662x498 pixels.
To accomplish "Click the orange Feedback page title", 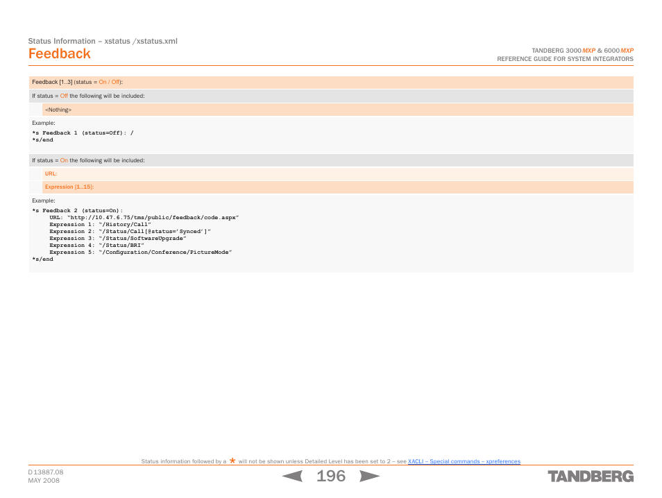I will pos(60,54).
